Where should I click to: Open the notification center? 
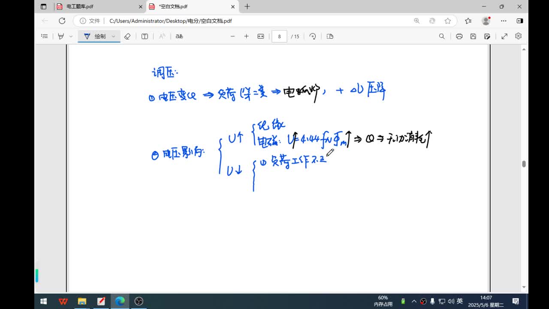pos(516,301)
